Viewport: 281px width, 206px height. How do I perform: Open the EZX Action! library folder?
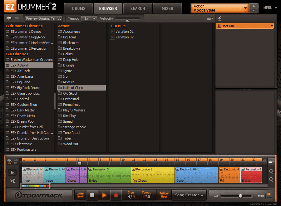click(29, 65)
